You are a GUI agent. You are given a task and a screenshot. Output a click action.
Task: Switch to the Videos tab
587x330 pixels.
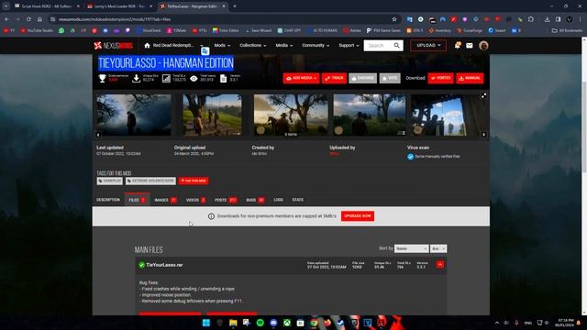(195, 200)
